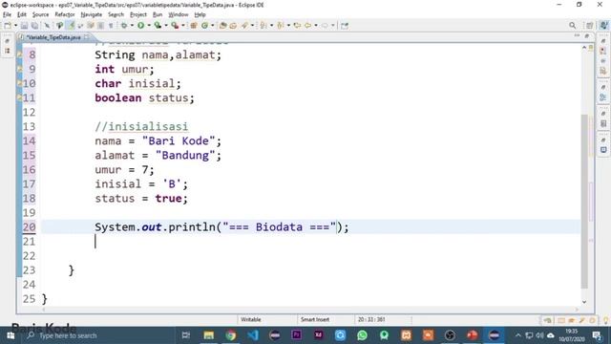Image resolution: width=611 pixels, height=344 pixels.
Task: Minimize the editor area button
Action: (x=577, y=36)
